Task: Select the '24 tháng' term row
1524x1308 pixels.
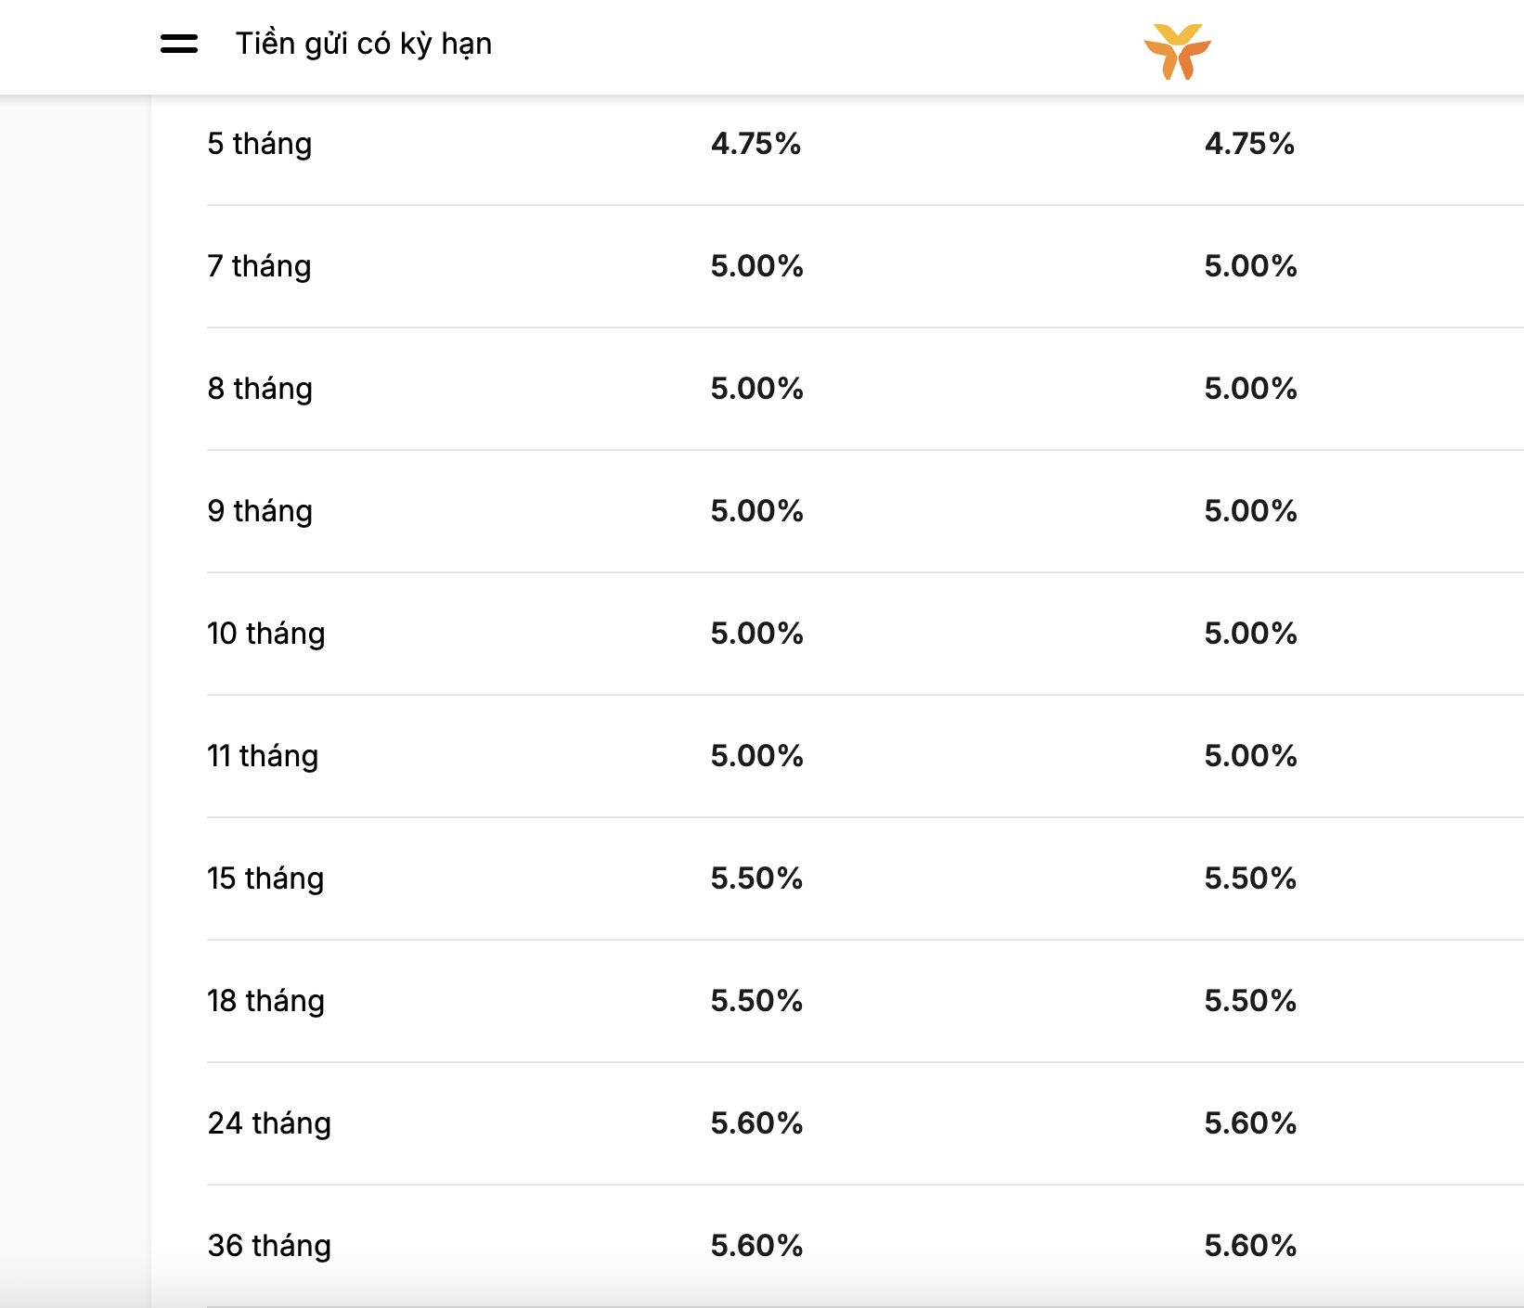Action: [x=269, y=1122]
